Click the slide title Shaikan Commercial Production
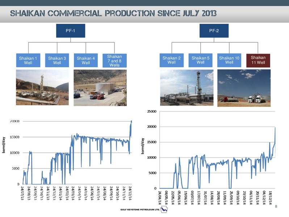 click(x=113, y=13)
